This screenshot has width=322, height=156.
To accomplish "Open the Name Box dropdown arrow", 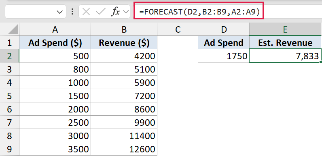I will 60,12.
